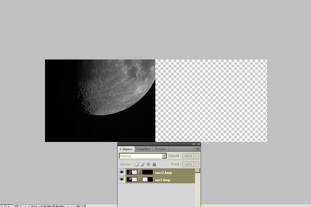The image size is (311, 207).
Task: Toggle lock all padlock icon
Action: point(154,164)
